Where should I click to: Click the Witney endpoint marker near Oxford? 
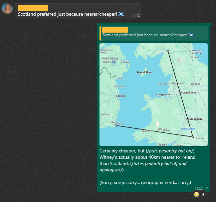(x=193, y=137)
